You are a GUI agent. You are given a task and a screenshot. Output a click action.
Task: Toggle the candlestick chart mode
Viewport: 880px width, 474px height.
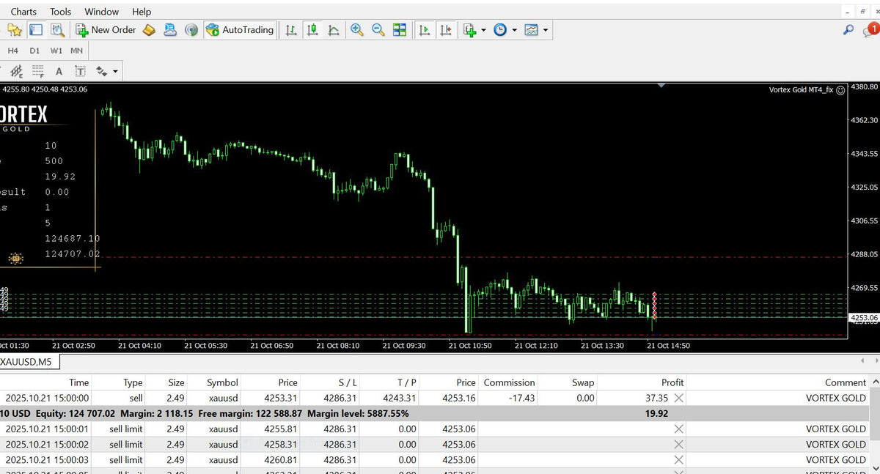coord(312,30)
